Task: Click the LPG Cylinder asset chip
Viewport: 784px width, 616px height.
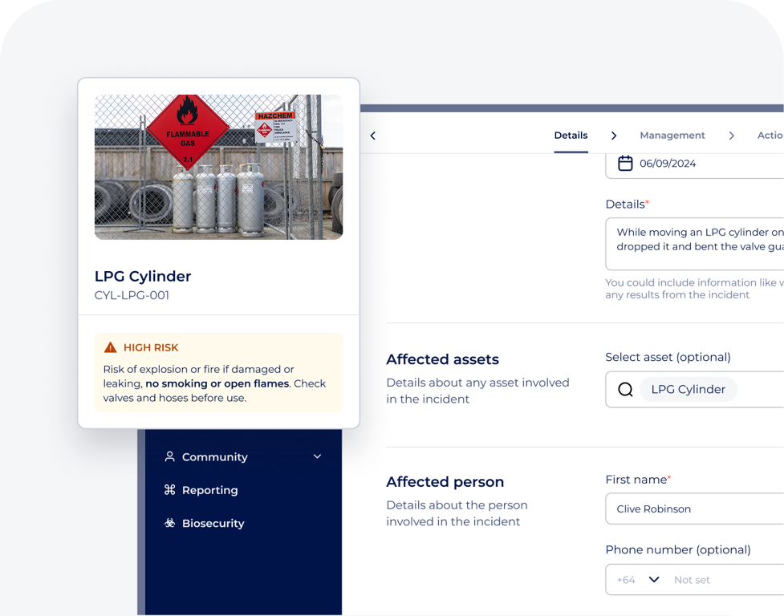Action: 689,389
